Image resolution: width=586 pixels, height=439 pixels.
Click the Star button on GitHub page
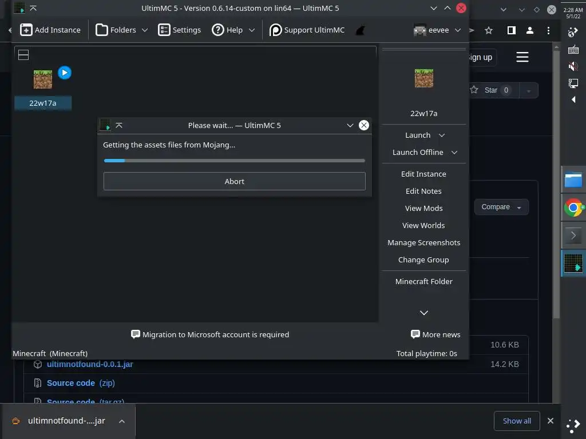[x=493, y=90]
